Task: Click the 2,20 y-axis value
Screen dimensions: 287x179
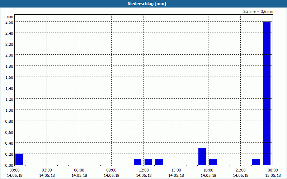Action: 10,44
